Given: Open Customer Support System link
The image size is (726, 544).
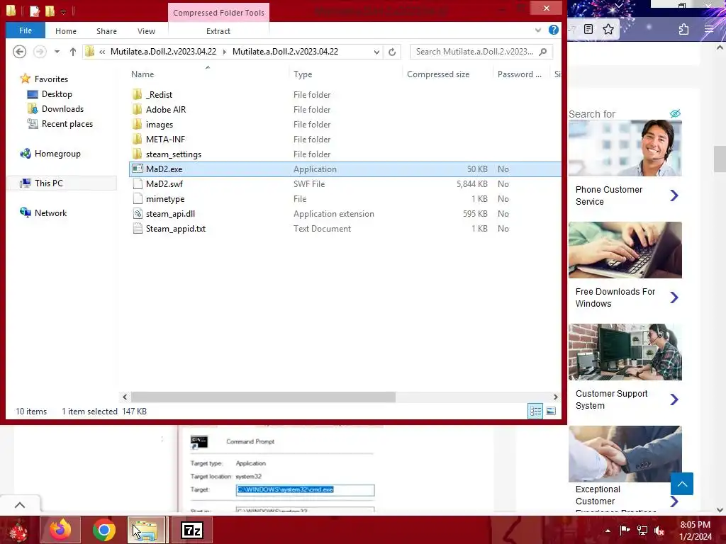Looking at the screenshot, I should click(x=611, y=399).
